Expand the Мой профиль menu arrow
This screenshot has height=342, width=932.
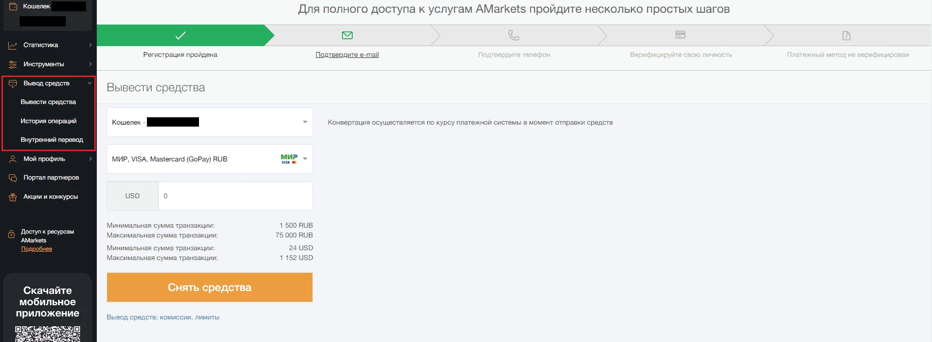90,159
